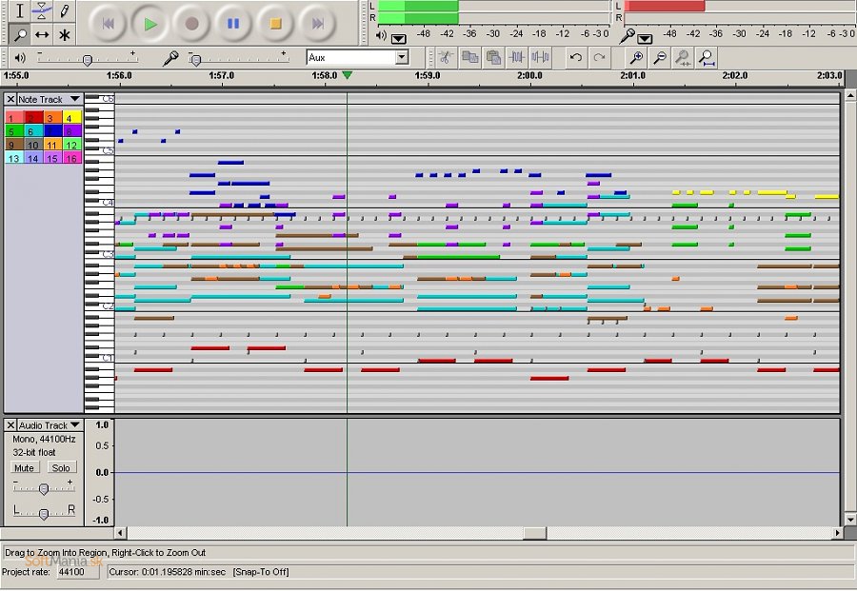Click the Project rate 44100 field

pyautogui.click(x=78, y=572)
